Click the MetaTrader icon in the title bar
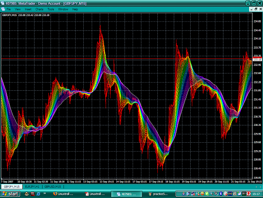Image resolution: width=263 pixels, height=198 pixels. coord(3,3)
